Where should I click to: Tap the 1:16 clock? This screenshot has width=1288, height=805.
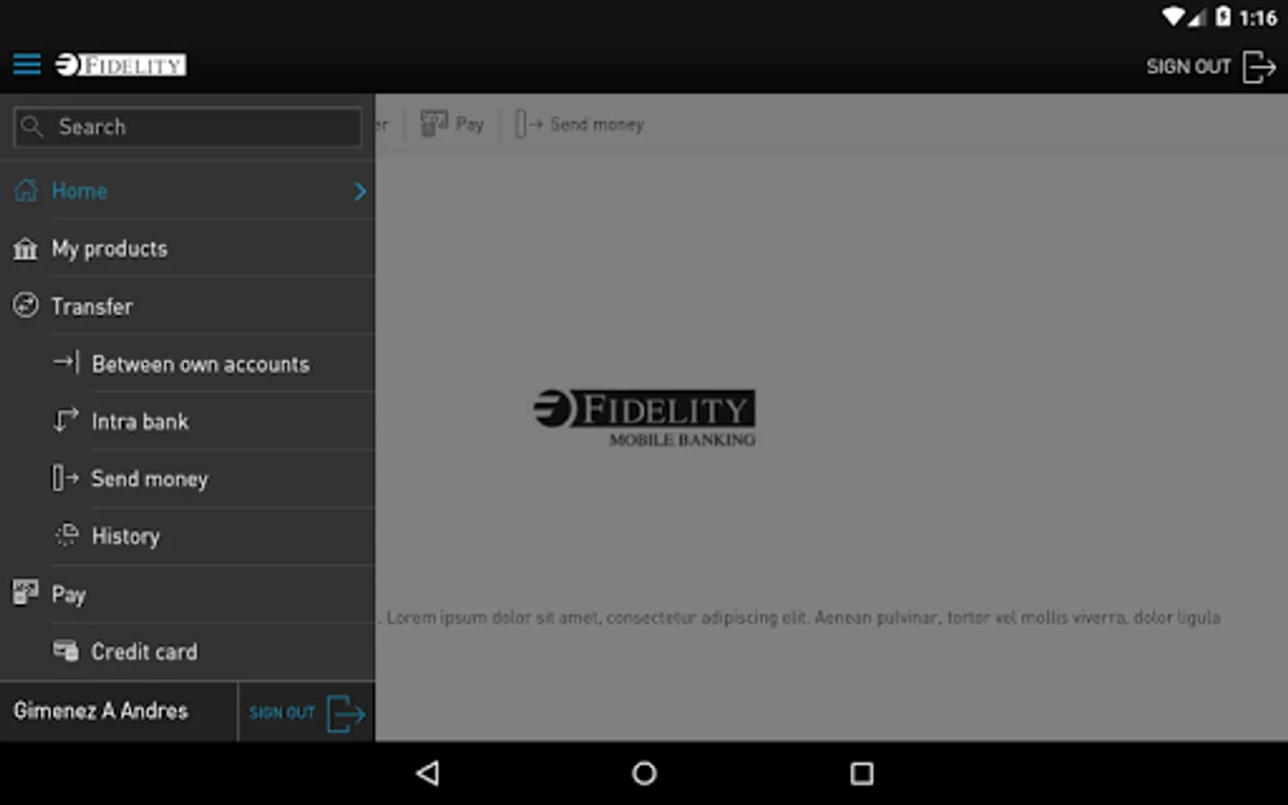tap(1258, 17)
